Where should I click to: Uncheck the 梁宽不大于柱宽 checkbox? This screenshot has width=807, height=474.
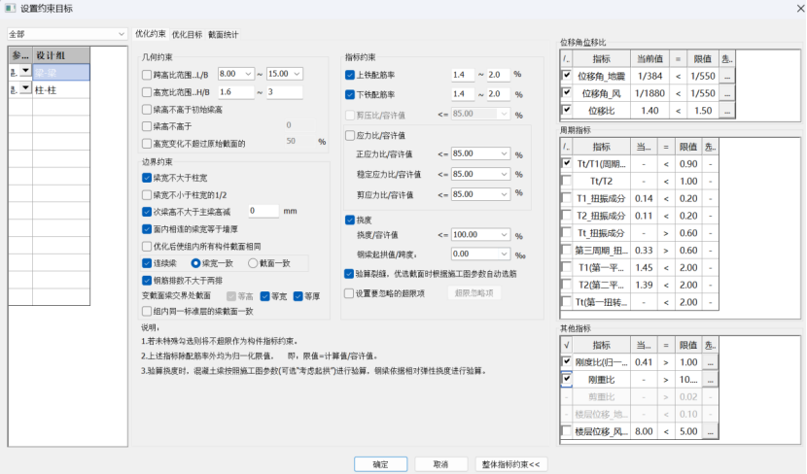click(146, 178)
